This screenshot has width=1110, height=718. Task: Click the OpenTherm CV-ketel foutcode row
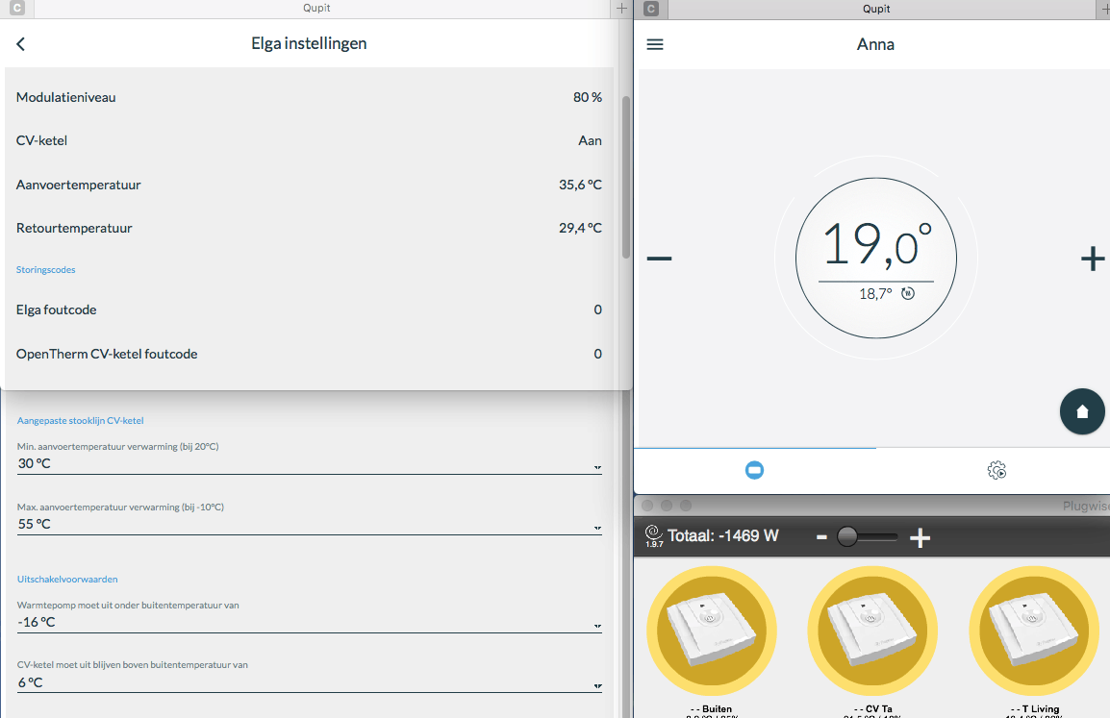click(310, 354)
